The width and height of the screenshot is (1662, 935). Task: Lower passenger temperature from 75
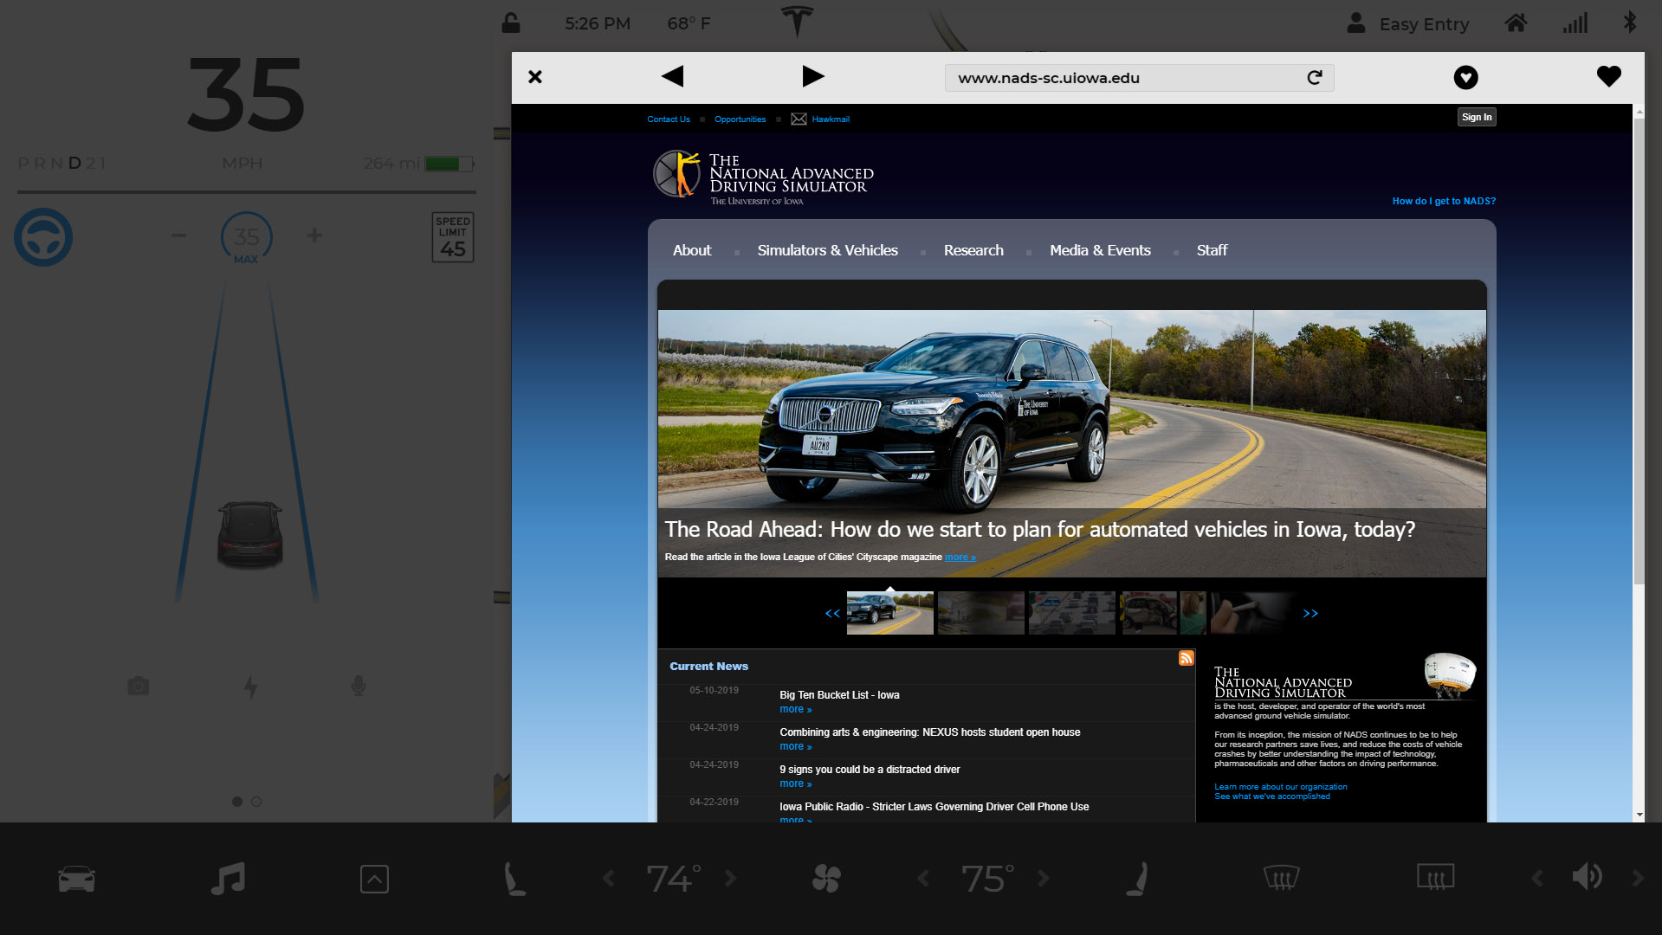pos(923,879)
